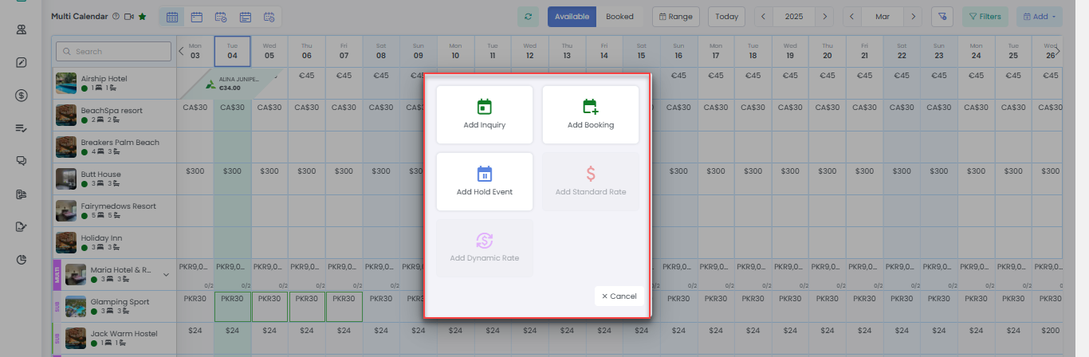Open Airship Hotel property row
The height and width of the screenshot is (357, 1089).
[x=114, y=83]
